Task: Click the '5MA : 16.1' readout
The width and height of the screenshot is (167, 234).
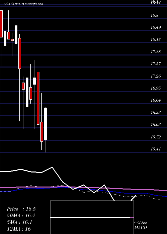Action: (19, 222)
